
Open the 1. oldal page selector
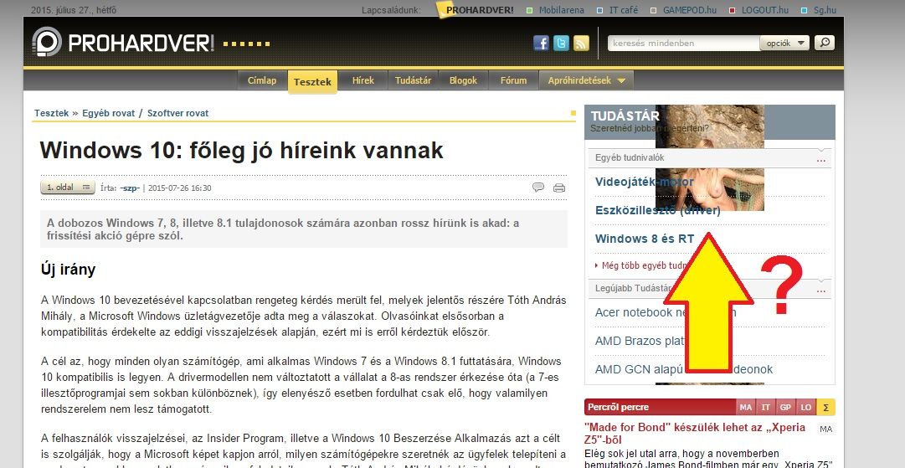point(68,187)
